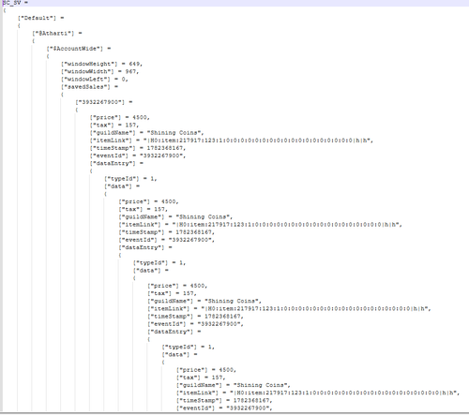The image size is (469, 415).
Task: Click the least-indented ["itemLink"] line
Action: tap(232, 141)
